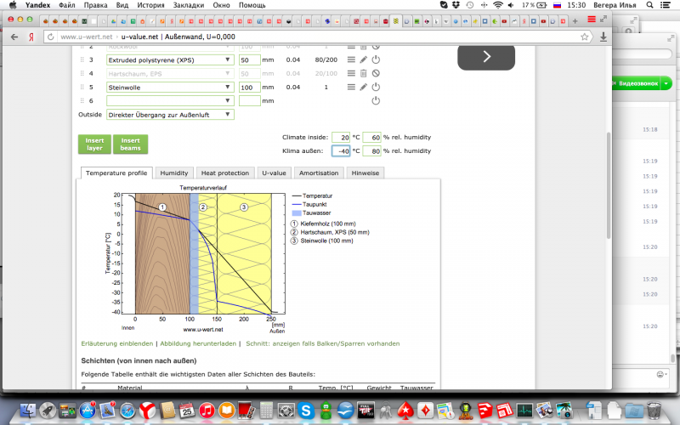Click the Steinwolle thickness field showing 100
This screenshot has width=680, height=425.
point(249,88)
